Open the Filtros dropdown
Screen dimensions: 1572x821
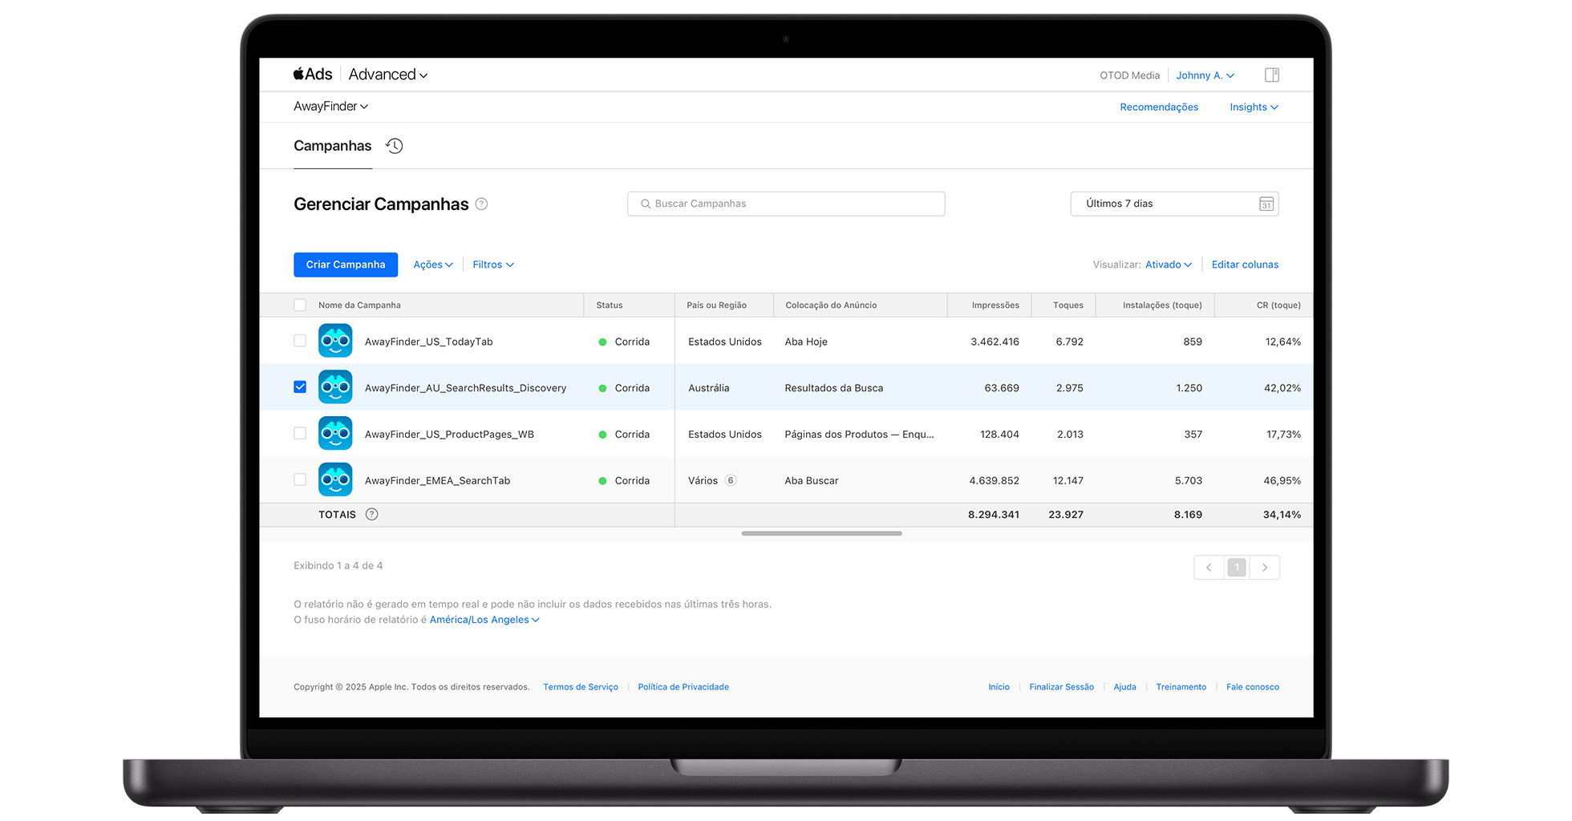tap(493, 265)
